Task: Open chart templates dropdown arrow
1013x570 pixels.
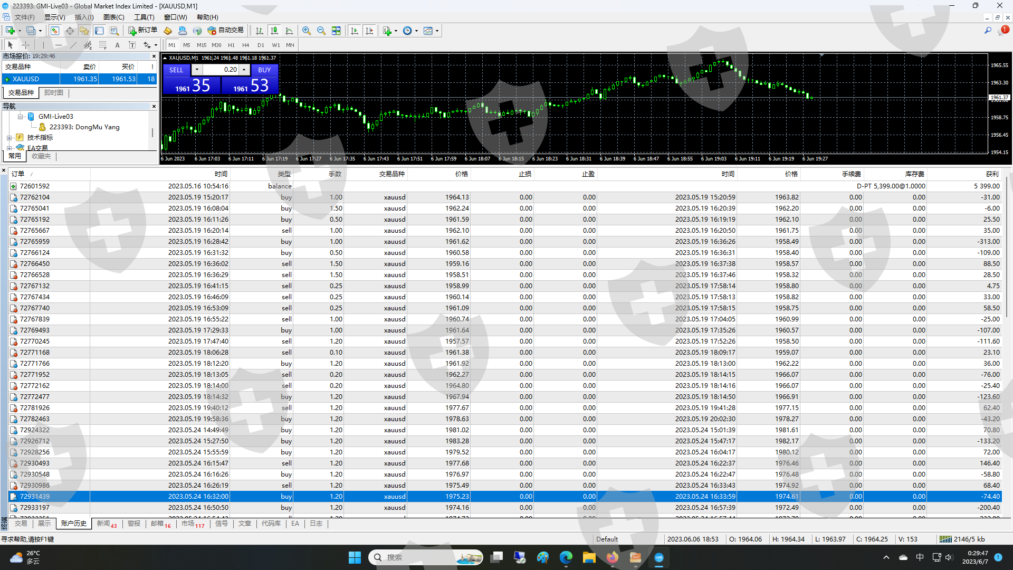Action: (437, 31)
